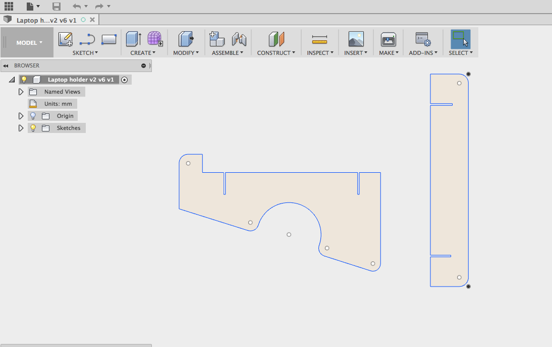
Task: Select the Create Form tool
Action: click(155, 39)
